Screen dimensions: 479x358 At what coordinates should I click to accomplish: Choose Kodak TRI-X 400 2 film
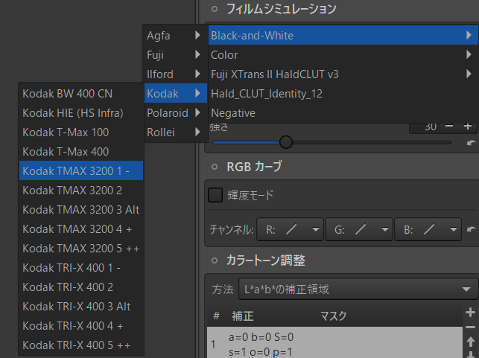(x=81, y=287)
